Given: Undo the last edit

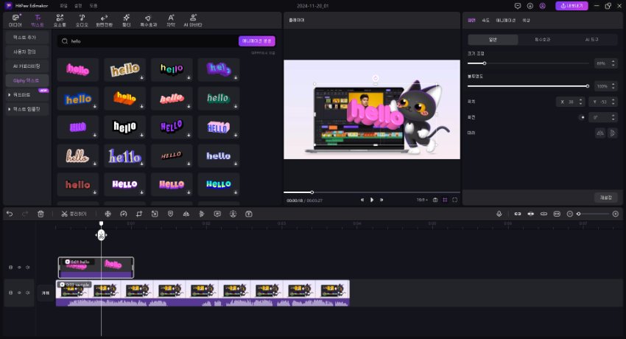Looking at the screenshot, I should (10, 214).
